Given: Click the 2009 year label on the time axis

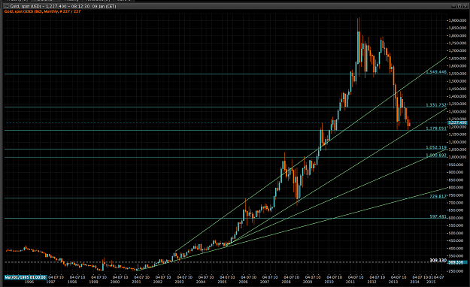Looking at the screenshot, I should pyautogui.click(x=308, y=282).
